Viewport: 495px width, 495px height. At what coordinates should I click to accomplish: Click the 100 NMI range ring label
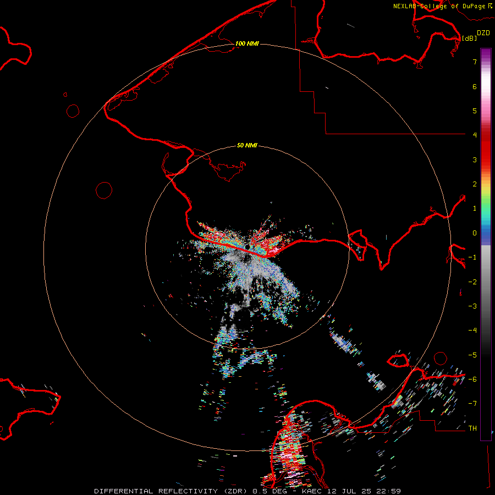247,43
